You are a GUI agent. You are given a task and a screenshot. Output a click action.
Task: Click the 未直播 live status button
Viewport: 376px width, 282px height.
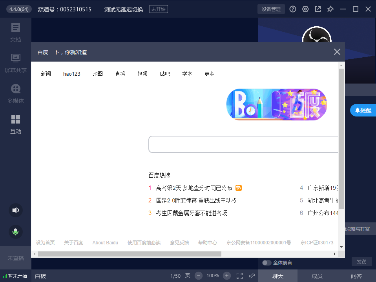(x=16, y=258)
